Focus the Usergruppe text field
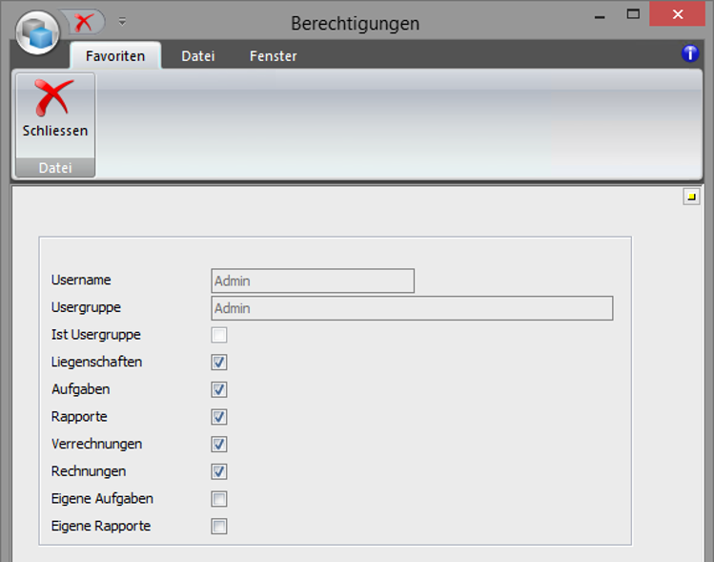 [411, 308]
